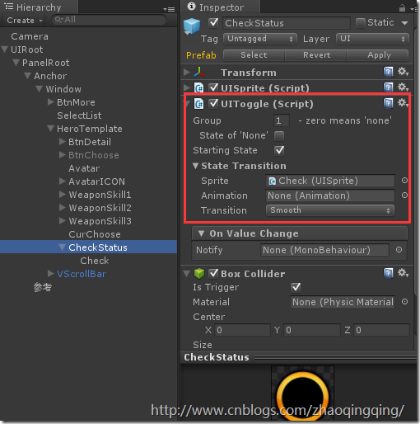Select Camera in the hierarchy
420x424 pixels.
30,36
